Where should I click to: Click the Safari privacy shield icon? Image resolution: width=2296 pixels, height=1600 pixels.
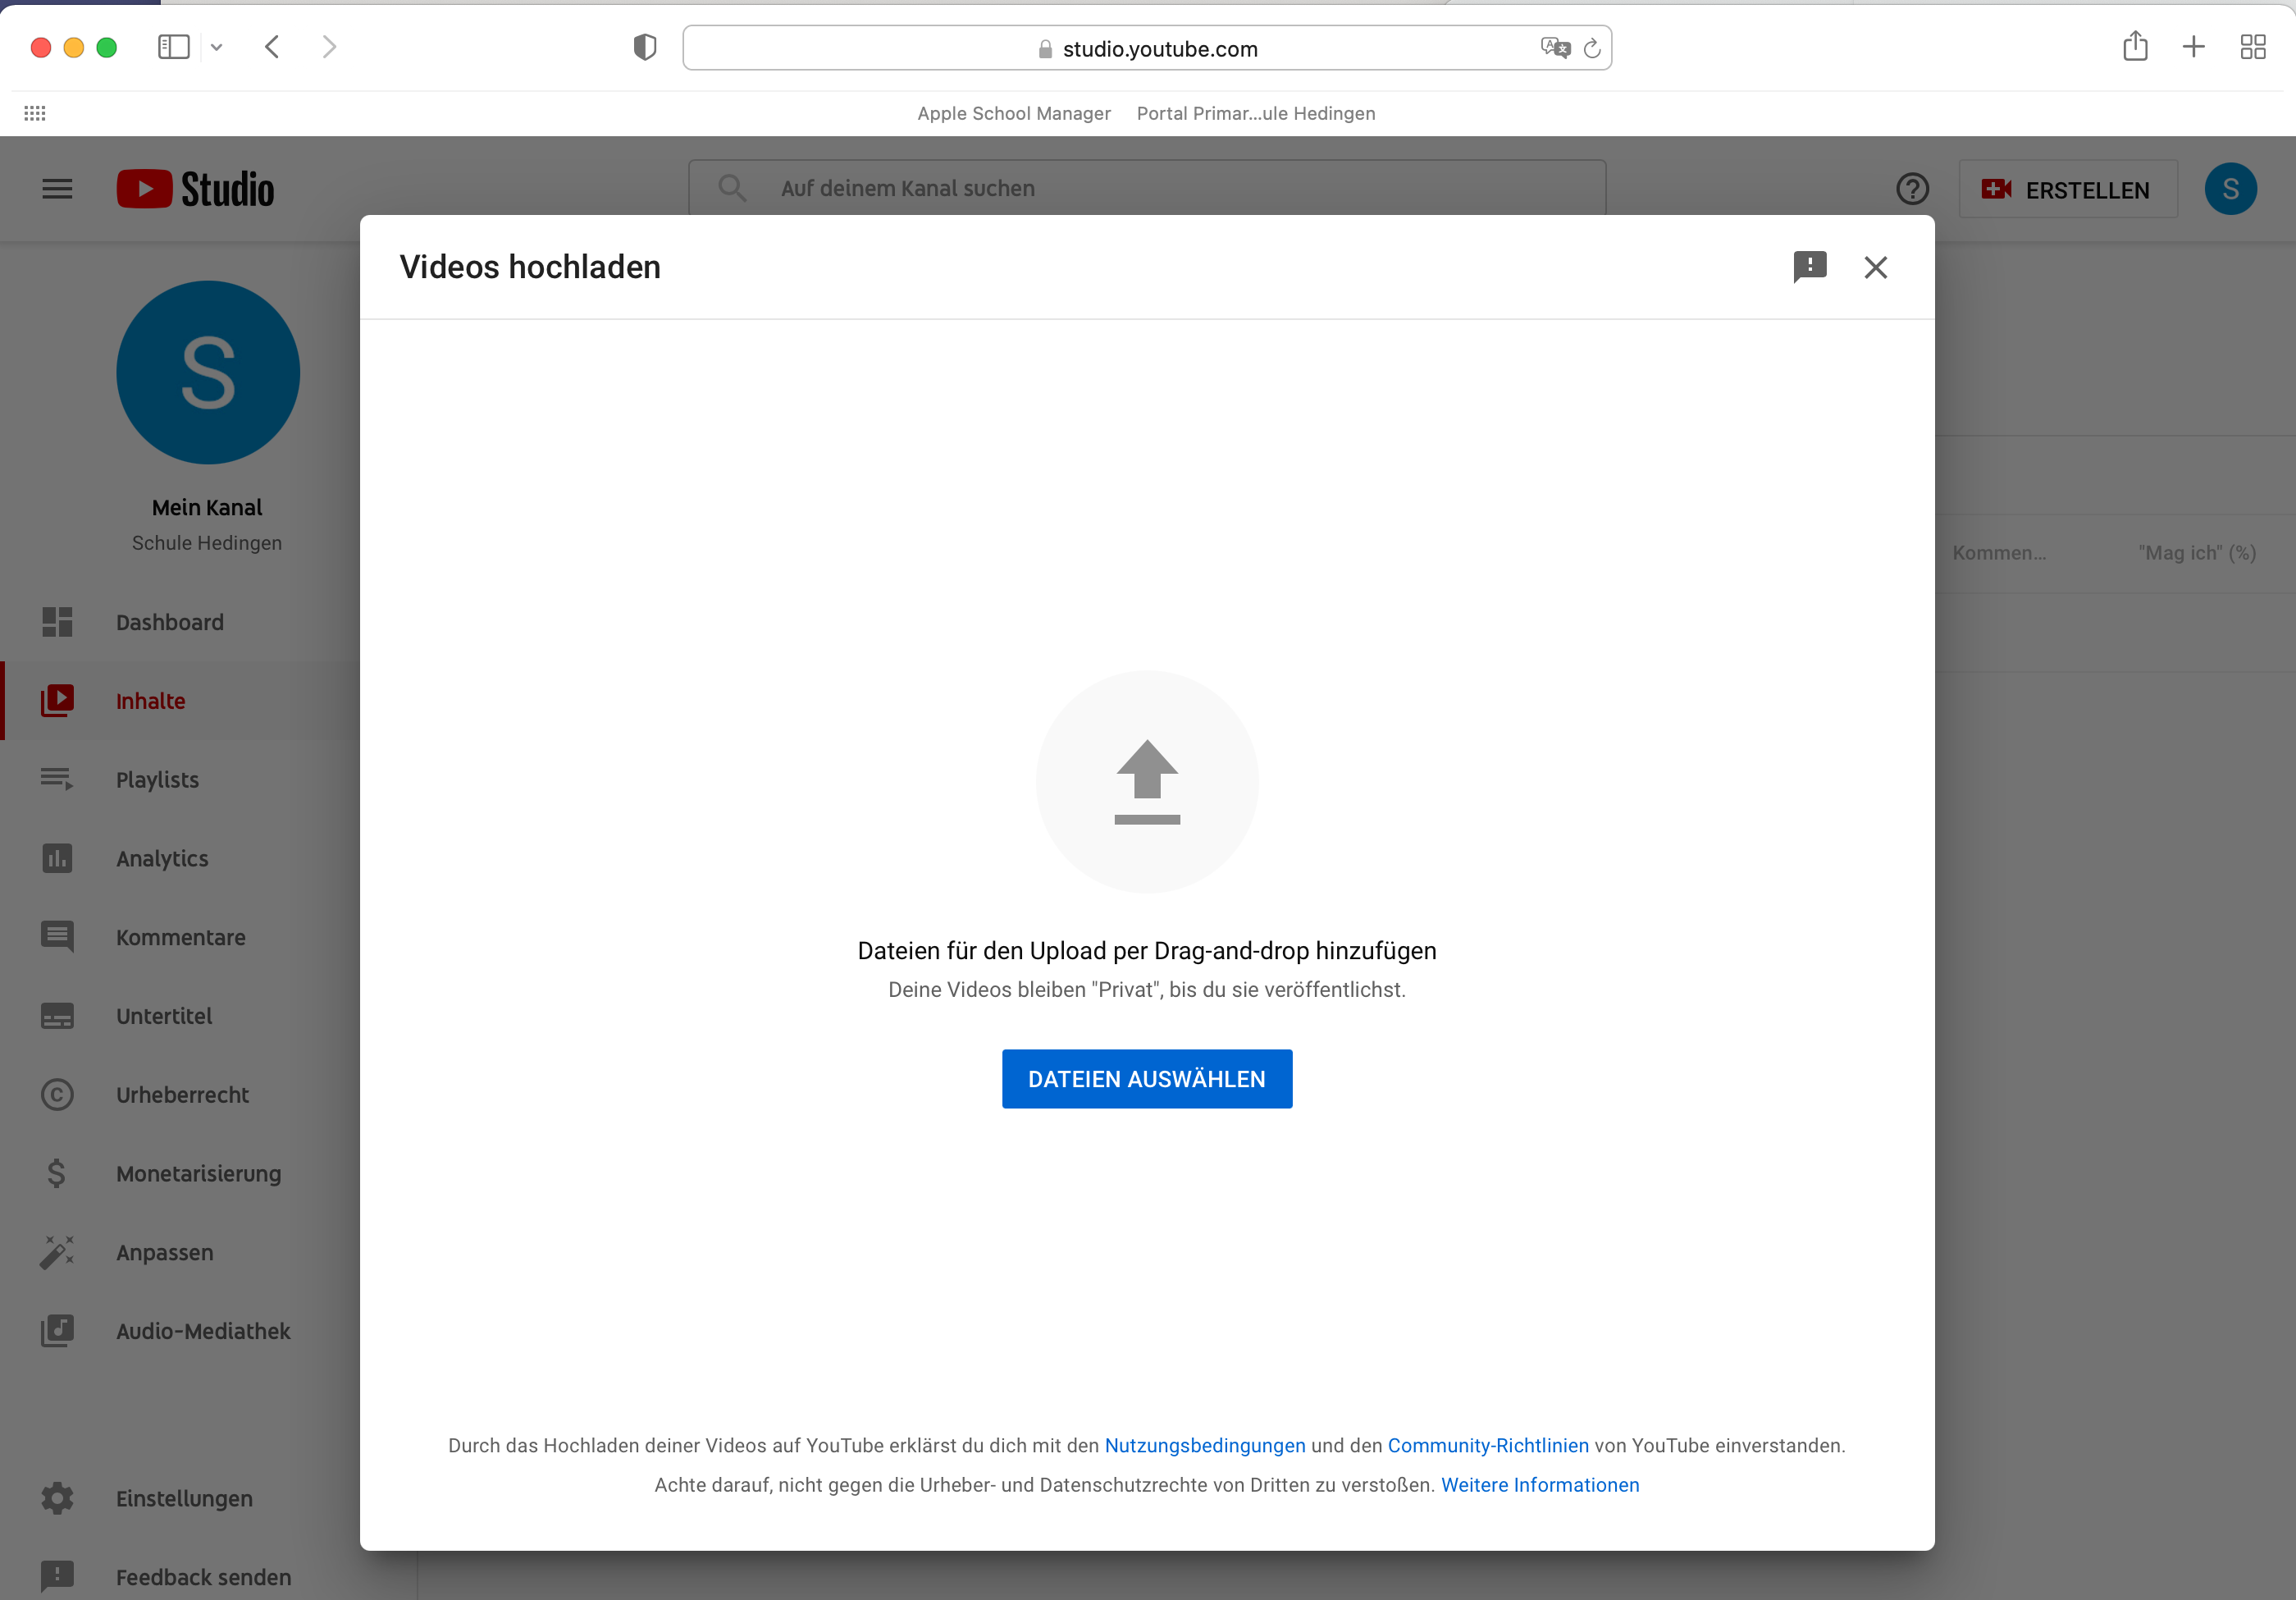coord(645,47)
